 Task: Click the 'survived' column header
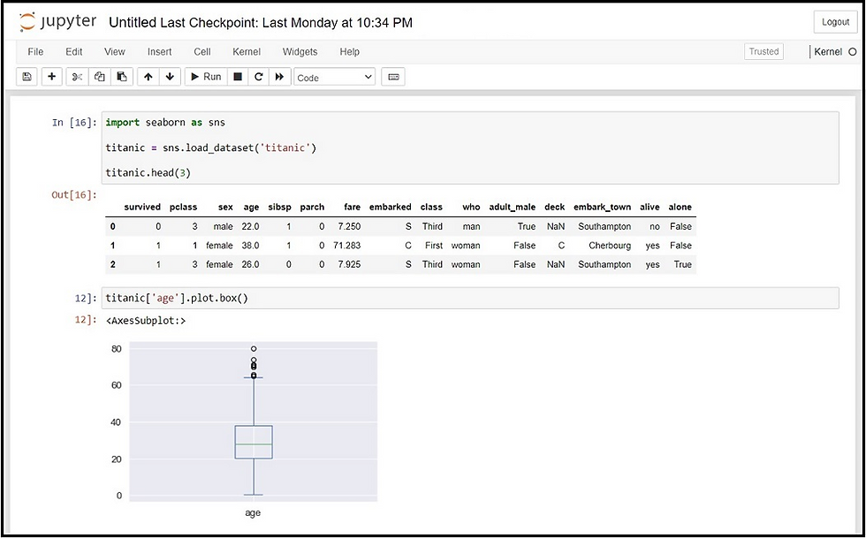(142, 207)
